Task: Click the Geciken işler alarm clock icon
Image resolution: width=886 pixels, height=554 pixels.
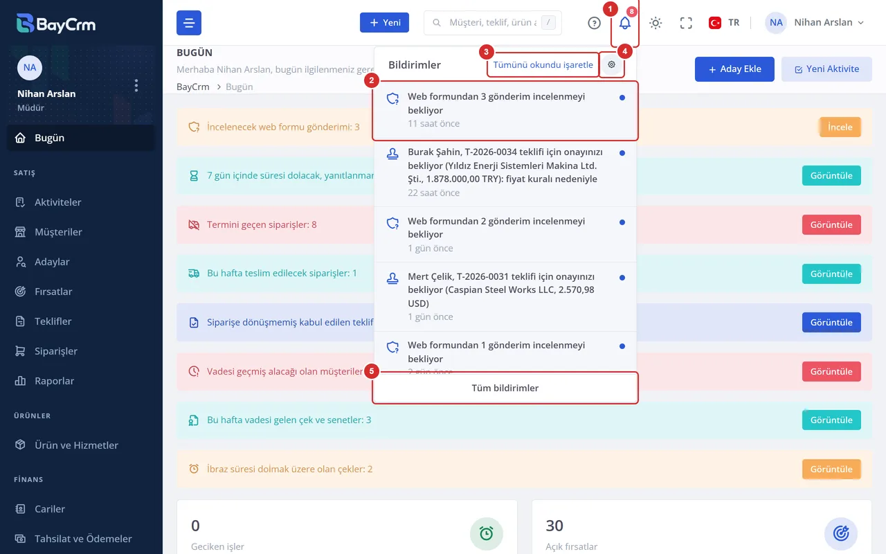Action: 487,533
